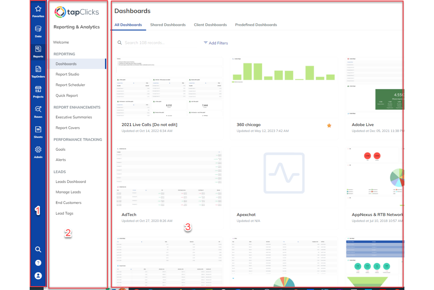This screenshot has width=434, height=290.
Task: Click the 2021 Live Calls [Do not edit] title
Action: (149, 125)
